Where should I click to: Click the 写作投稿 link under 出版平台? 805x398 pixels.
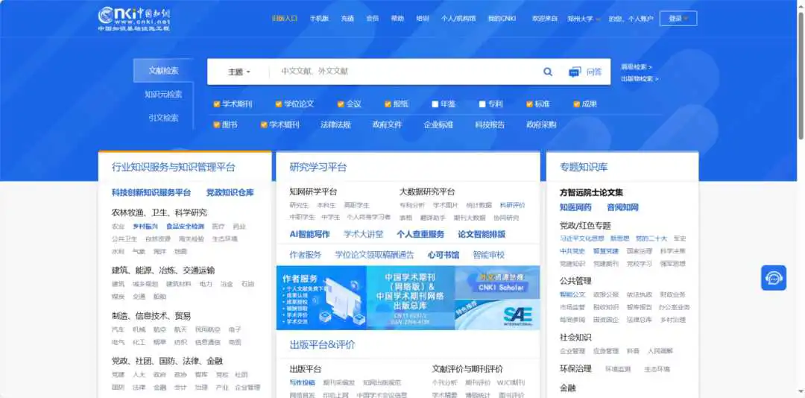pyautogui.click(x=303, y=382)
